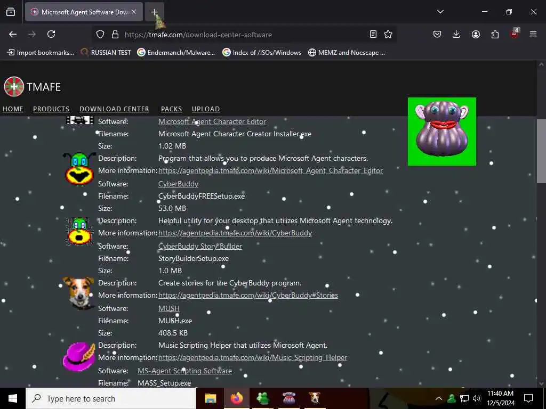The image size is (546, 409).
Task: Show hidden tray icons chevron
Action: point(439,398)
